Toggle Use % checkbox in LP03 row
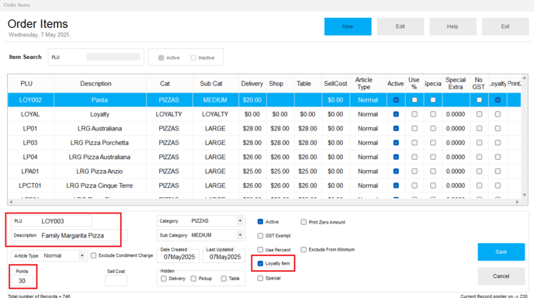Image resolution: width=534 pixels, height=298 pixels. pyautogui.click(x=414, y=143)
